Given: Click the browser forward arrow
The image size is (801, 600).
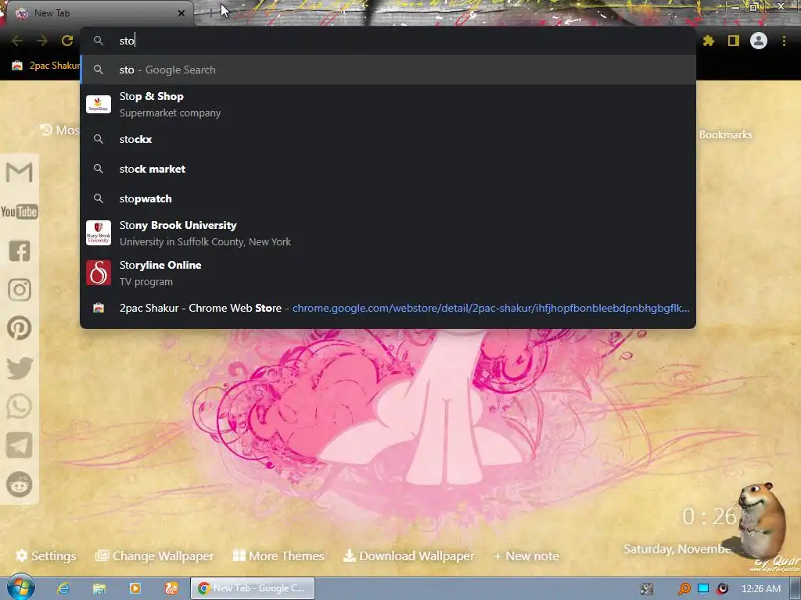Looking at the screenshot, I should (42, 41).
